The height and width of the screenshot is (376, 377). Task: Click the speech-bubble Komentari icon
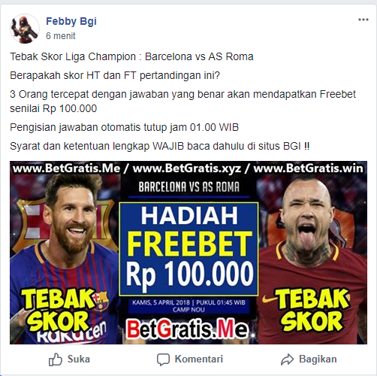[163, 359]
